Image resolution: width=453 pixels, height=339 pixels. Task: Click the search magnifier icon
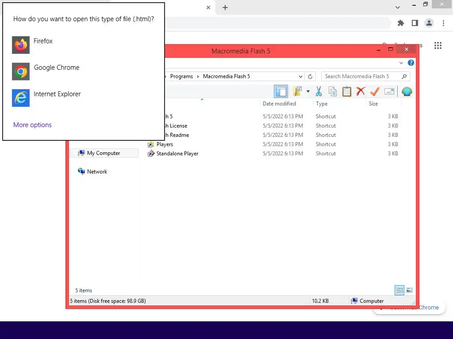404,76
